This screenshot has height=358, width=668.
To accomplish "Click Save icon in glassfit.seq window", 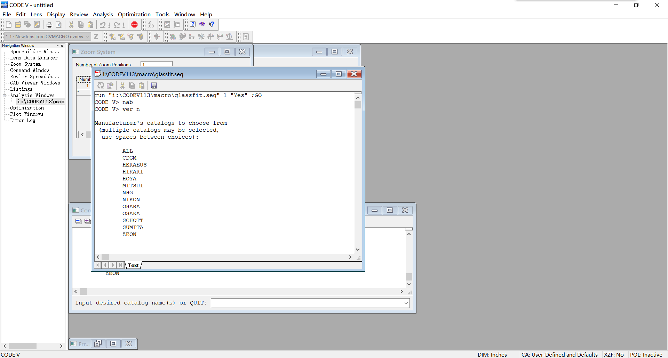I will tap(154, 86).
